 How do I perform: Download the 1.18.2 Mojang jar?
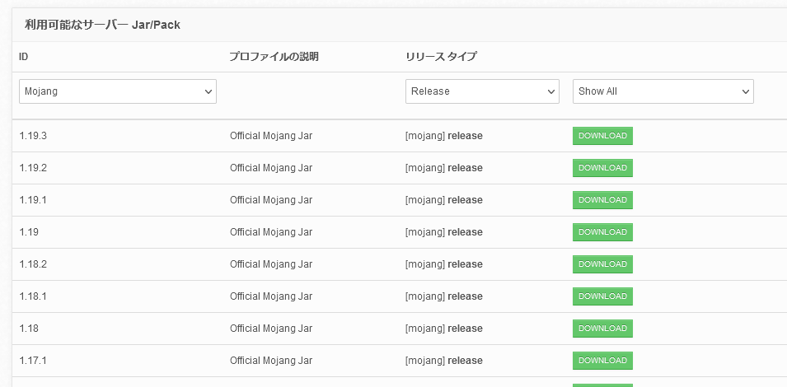point(602,264)
